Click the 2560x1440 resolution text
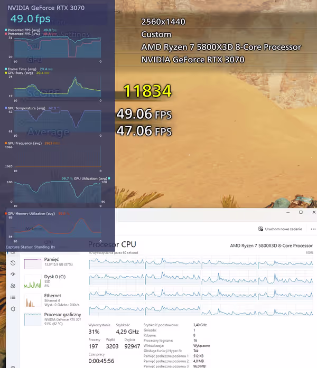The height and width of the screenshot is (368, 317). pos(163,22)
